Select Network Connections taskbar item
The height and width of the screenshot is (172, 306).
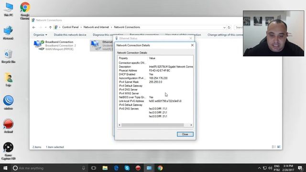pos(149,168)
